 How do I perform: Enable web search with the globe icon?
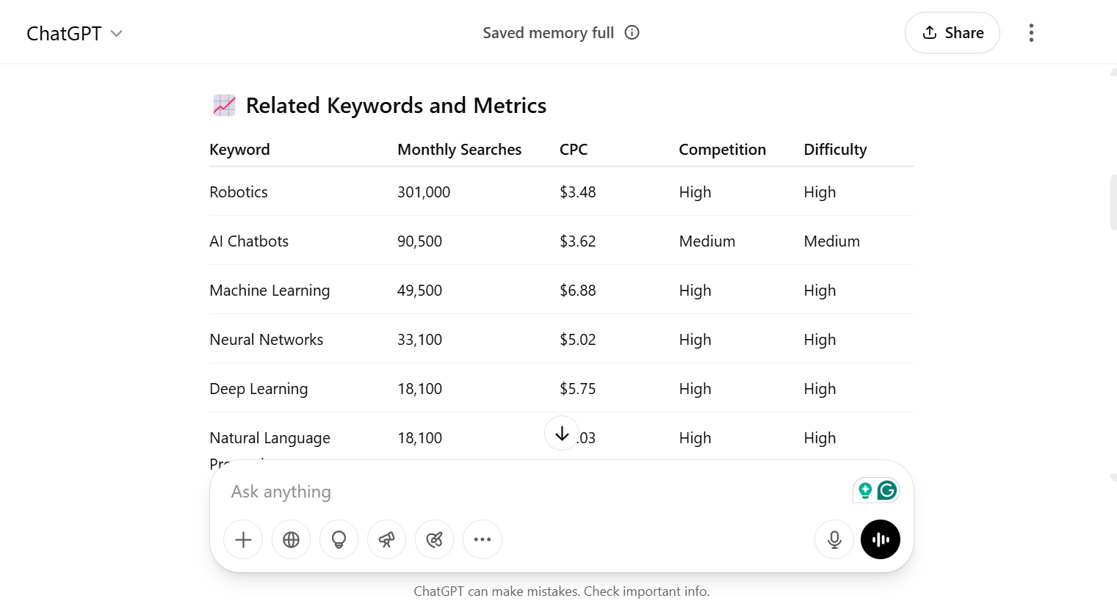coord(291,539)
